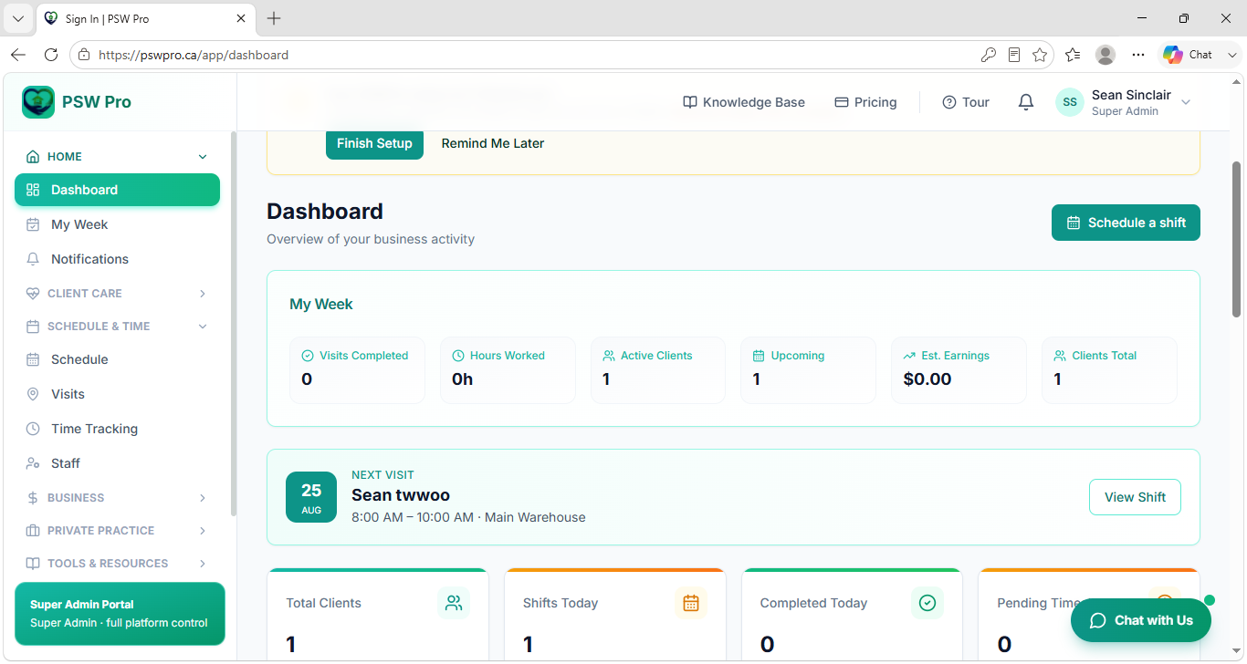This screenshot has height=664, width=1247.
Task: Open Copilot Chat in the browser toolbar
Action: (1188, 55)
